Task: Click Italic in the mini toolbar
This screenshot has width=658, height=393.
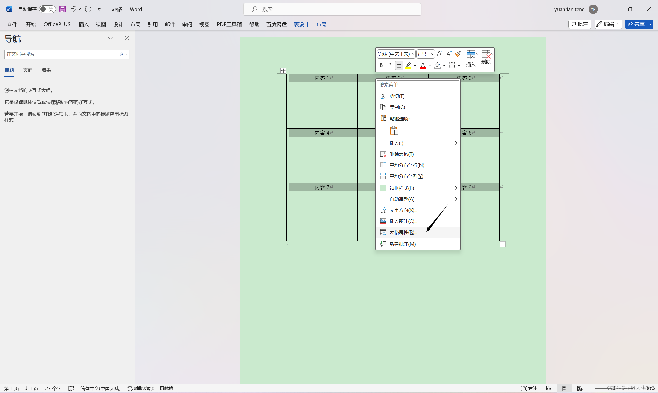Action: [390, 65]
